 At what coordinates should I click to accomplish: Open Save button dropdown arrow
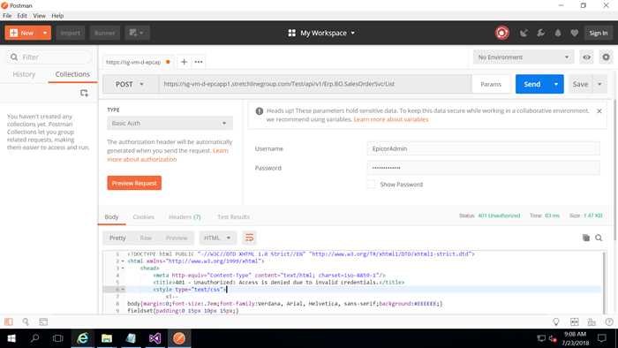click(x=599, y=84)
